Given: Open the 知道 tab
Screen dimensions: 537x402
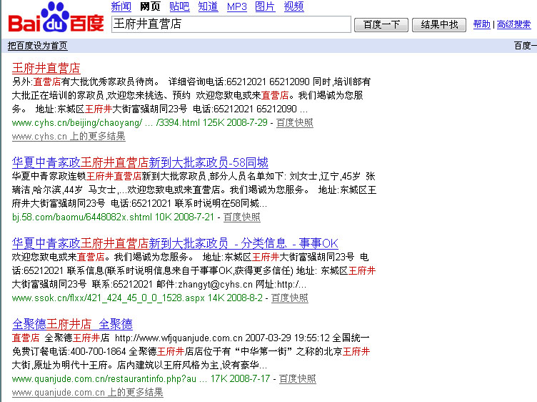Looking at the screenshot, I should [x=208, y=7].
